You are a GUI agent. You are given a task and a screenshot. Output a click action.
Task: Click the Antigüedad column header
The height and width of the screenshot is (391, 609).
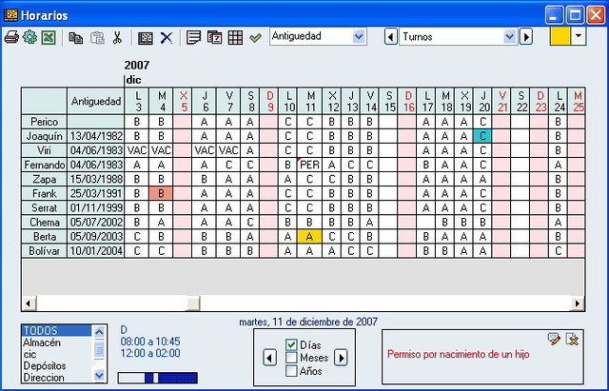coord(95,102)
